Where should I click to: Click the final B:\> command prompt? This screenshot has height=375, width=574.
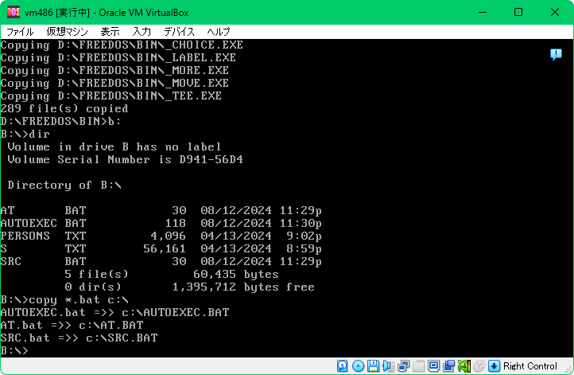coord(14,350)
